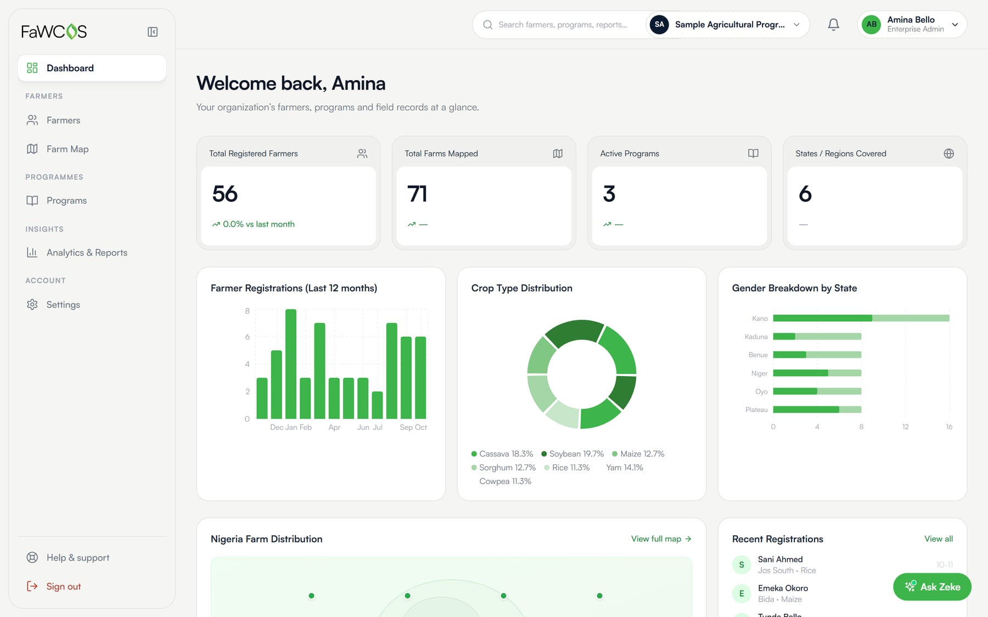Click the AB user avatar
The height and width of the screenshot is (617, 988).
(871, 25)
